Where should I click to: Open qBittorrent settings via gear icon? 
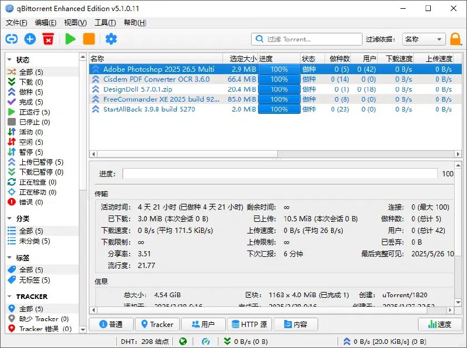(x=111, y=39)
